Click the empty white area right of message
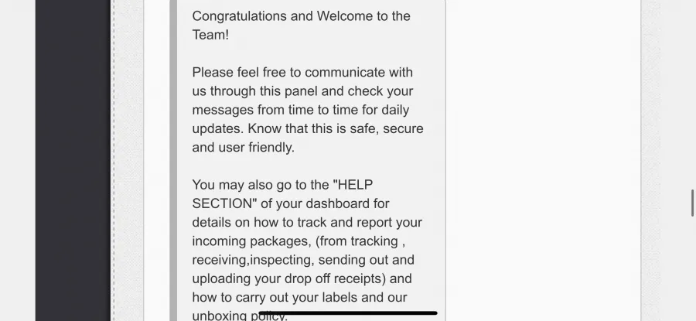 pyautogui.click(x=544, y=160)
